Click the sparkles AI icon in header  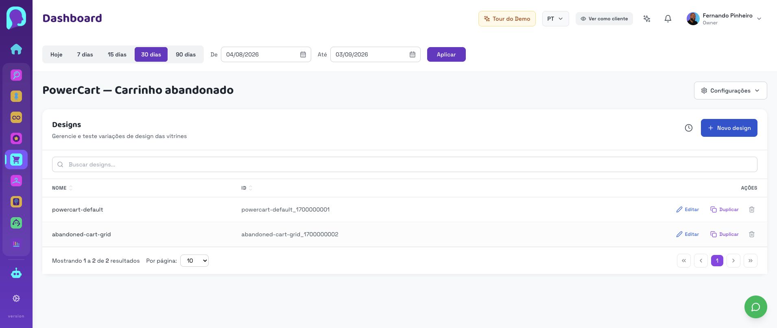[647, 19]
